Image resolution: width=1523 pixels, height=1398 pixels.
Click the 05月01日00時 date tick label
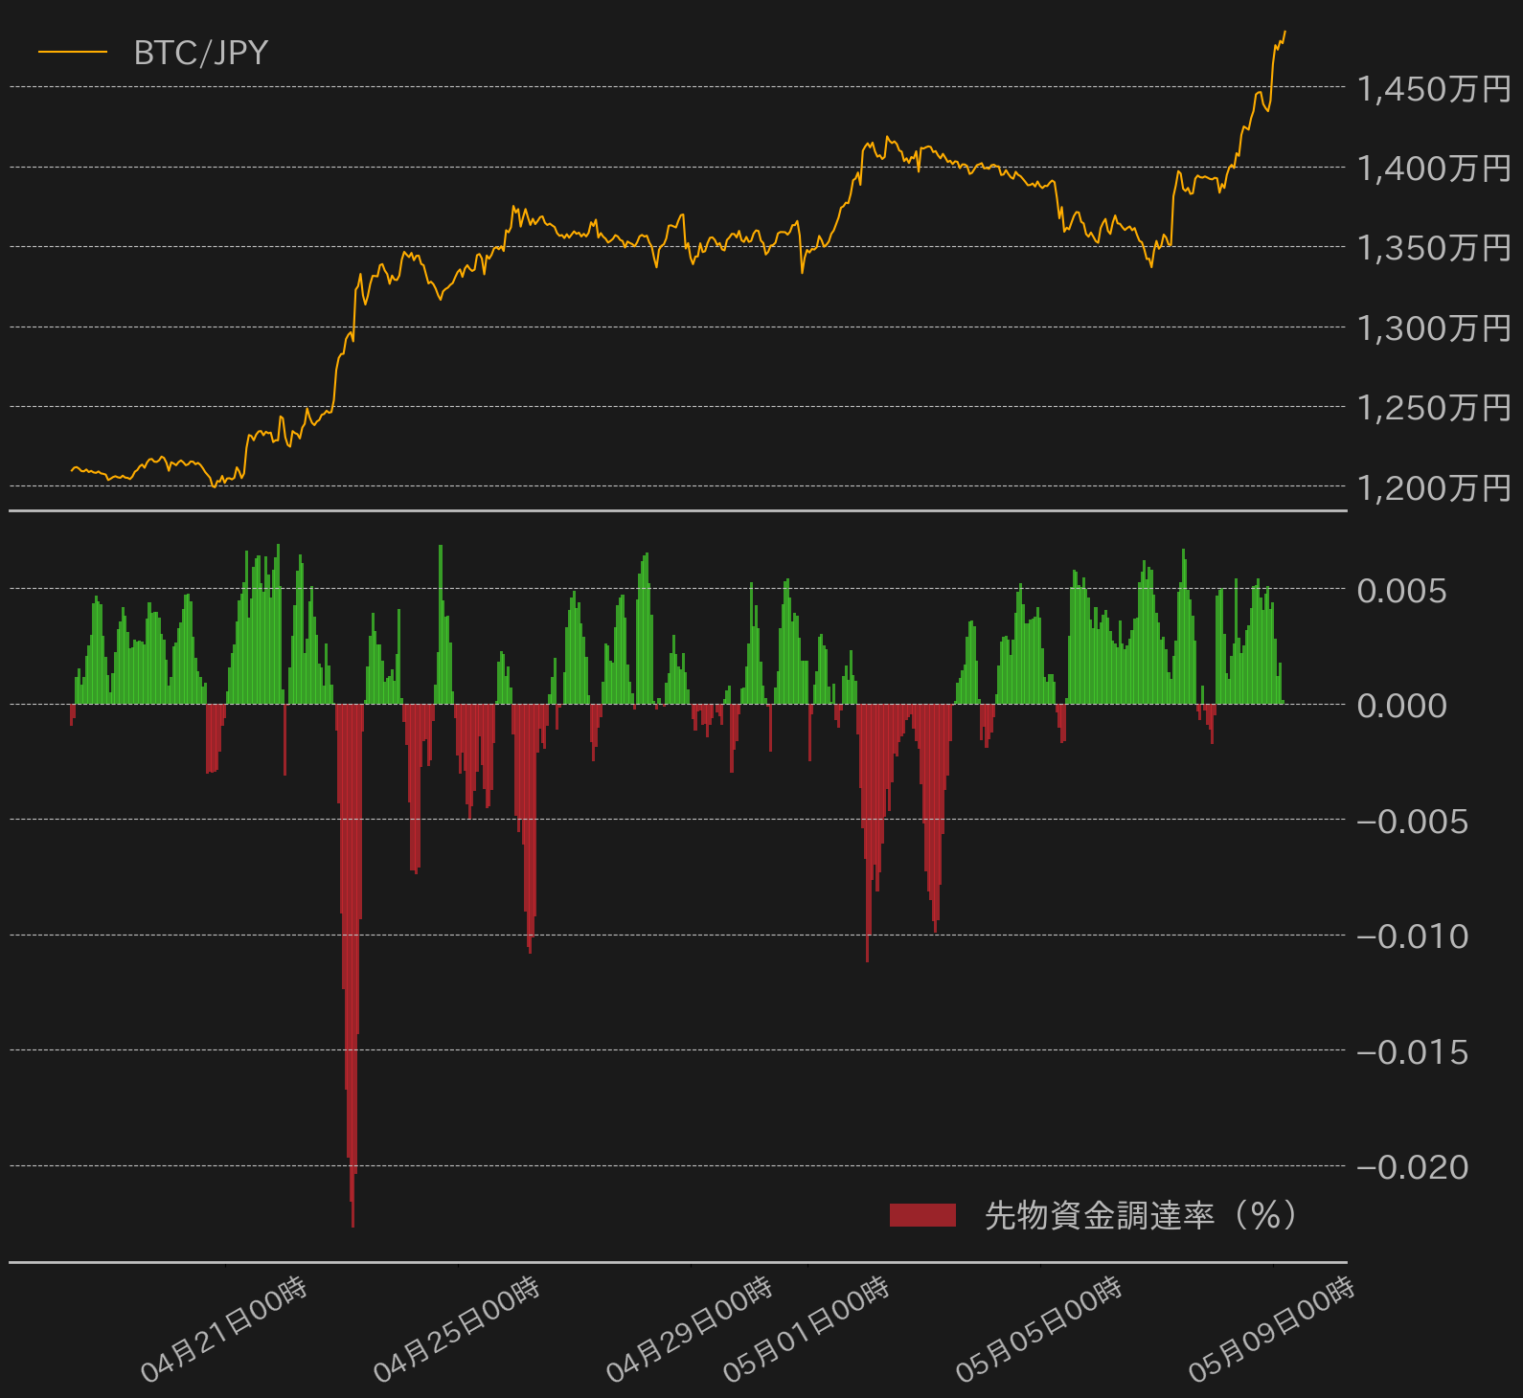point(807,1330)
